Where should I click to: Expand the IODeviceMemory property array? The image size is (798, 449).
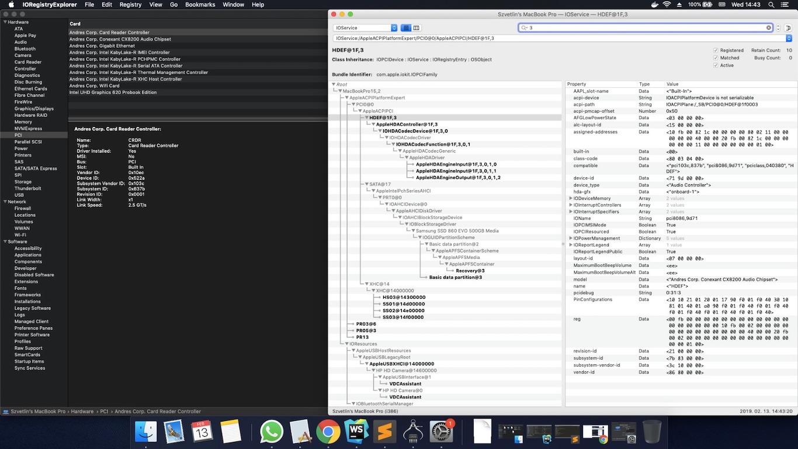coord(571,199)
